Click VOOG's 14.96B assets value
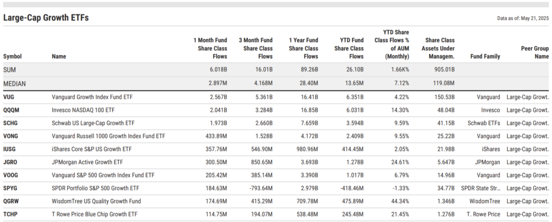The height and width of the screenshot is (222, 552). coord(446,175)
